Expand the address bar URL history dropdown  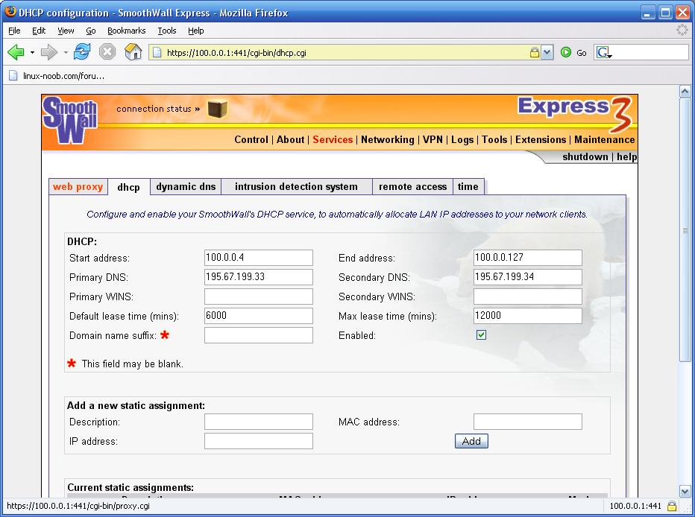(547, 53)
